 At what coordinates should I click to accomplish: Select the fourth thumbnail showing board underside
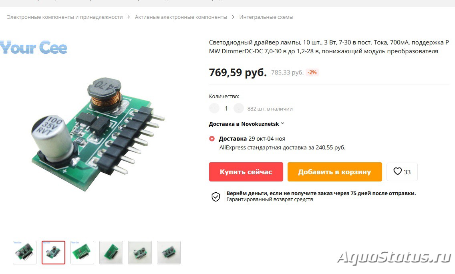point(111,252)
